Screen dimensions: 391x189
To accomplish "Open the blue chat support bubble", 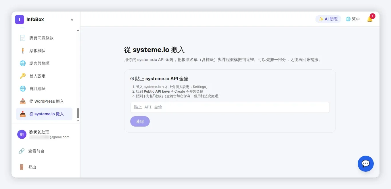I will [x=366, y=164].
